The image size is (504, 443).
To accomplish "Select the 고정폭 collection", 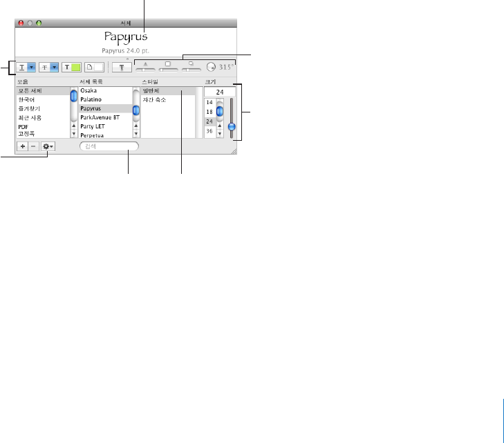I will 43,134.
